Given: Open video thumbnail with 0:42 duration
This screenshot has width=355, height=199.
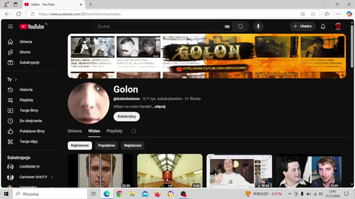Looking at the screenshot, I should pos(170,171).
